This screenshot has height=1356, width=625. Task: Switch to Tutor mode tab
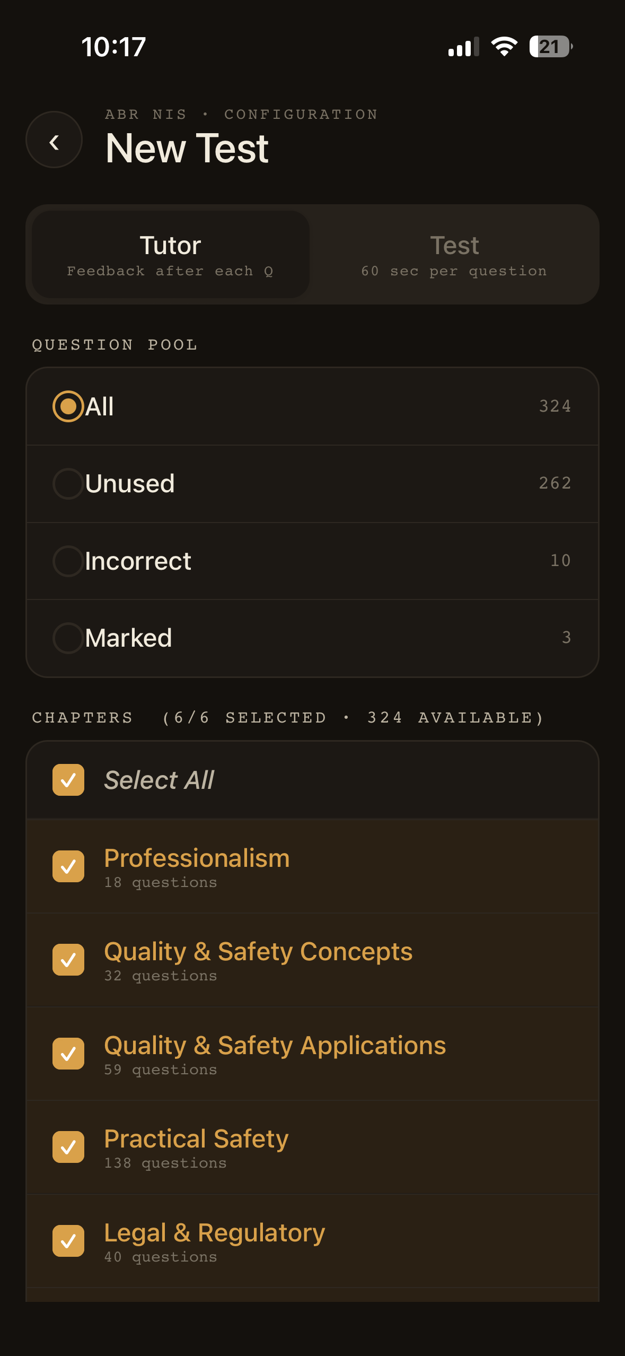[x=170, y=255]
